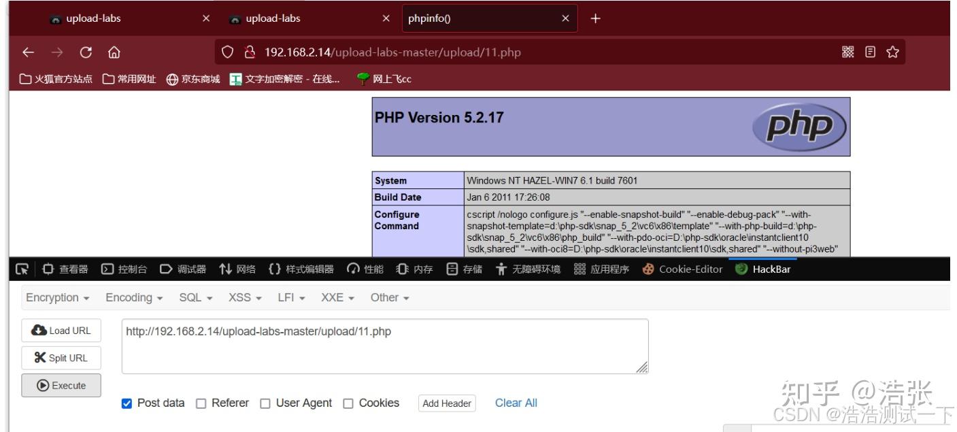The image size is (957, 432).
Task: Open the 文字加密解密 bookmark
Action: point(284,79)
